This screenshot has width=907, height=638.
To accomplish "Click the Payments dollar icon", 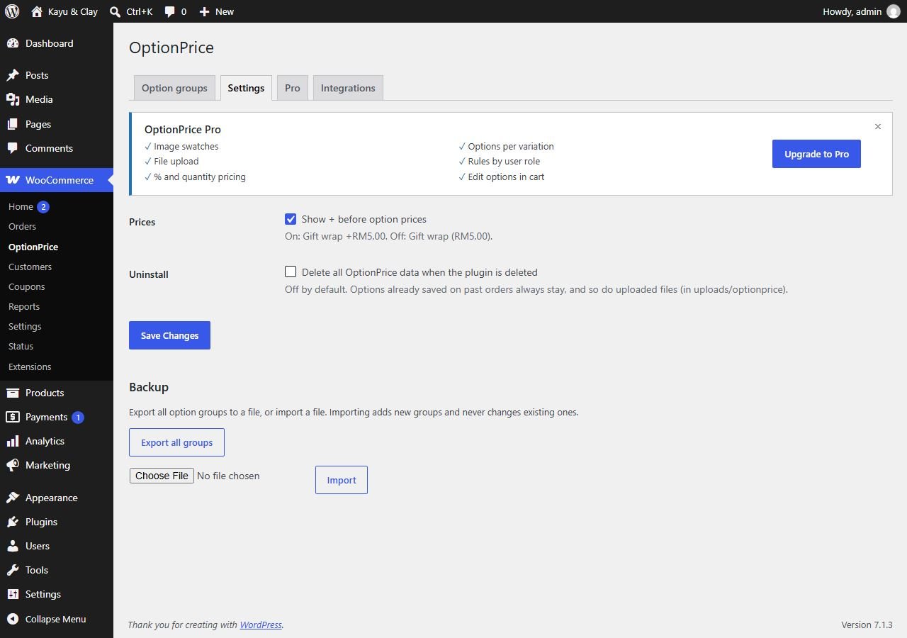I will click(x=13, y=417).
